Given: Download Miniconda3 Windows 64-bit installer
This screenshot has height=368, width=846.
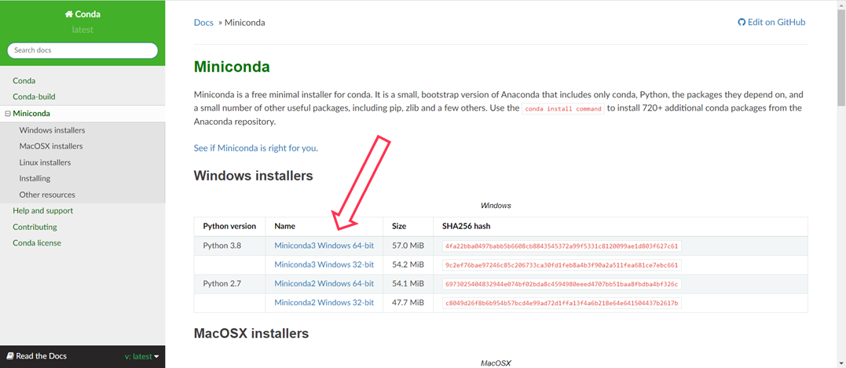Looking at the screenshot, I should tap(324, 246).
